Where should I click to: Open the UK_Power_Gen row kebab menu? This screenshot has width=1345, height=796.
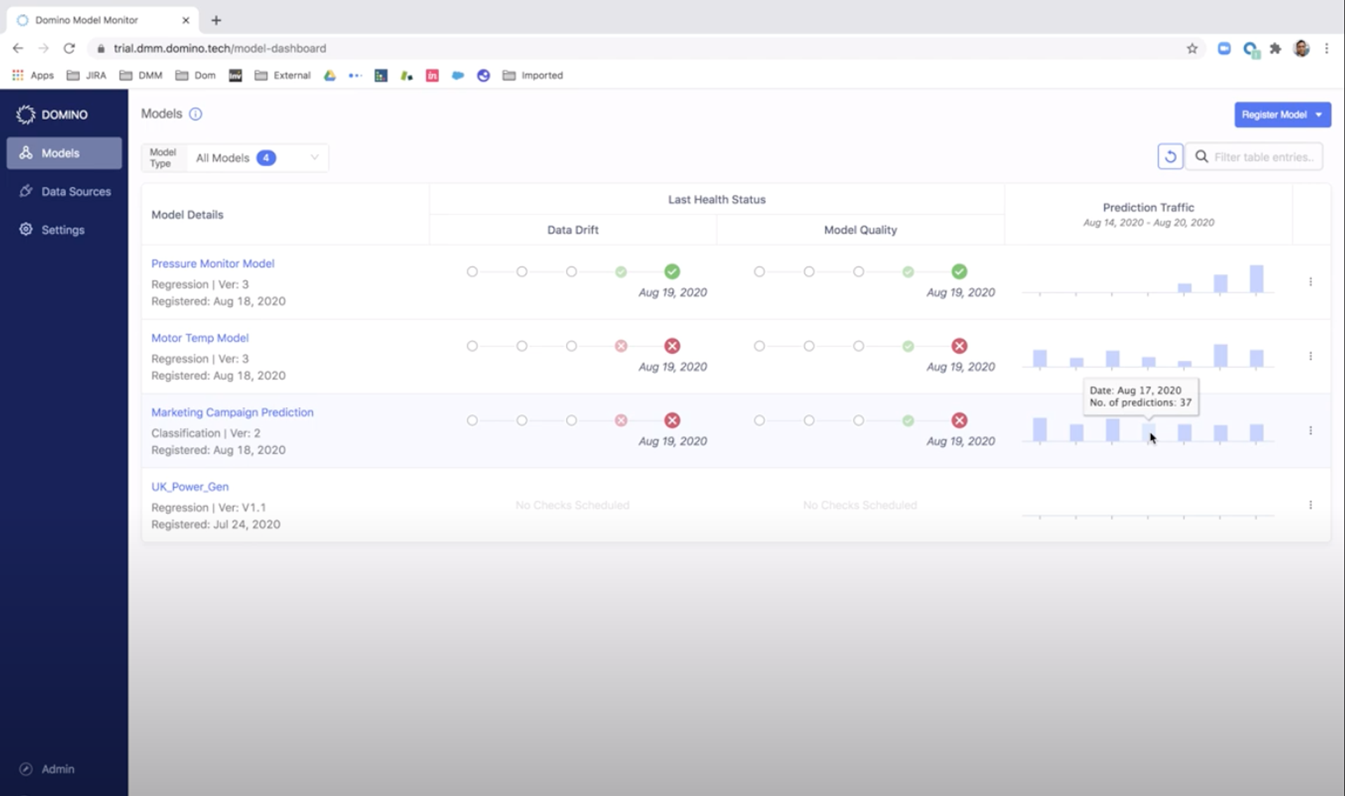[x=1310, y=505]
